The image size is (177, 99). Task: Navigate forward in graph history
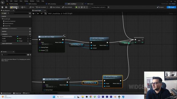point(42,13)
